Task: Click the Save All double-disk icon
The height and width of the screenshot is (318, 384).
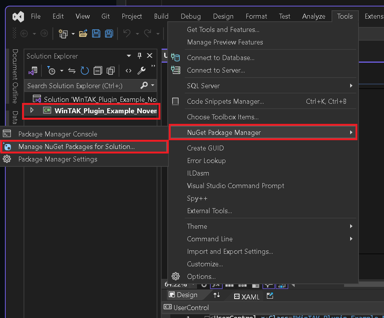Action: (x=109, y=33)
